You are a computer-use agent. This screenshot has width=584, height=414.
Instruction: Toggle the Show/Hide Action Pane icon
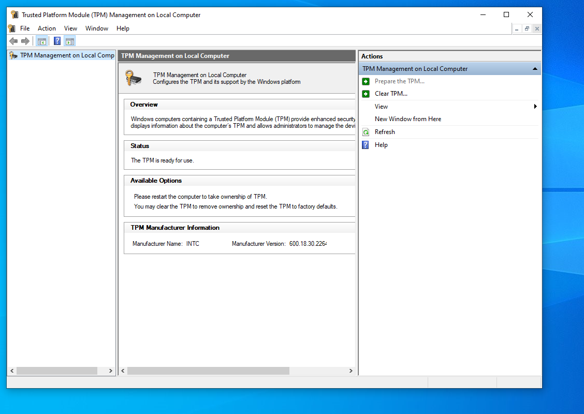pyautogui.click(x=70, y=41)
